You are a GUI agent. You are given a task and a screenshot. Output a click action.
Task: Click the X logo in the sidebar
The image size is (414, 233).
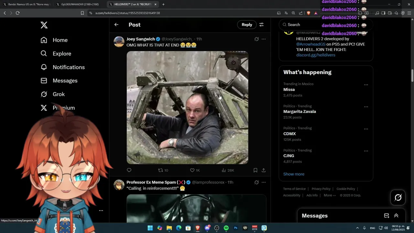(44, 25)
